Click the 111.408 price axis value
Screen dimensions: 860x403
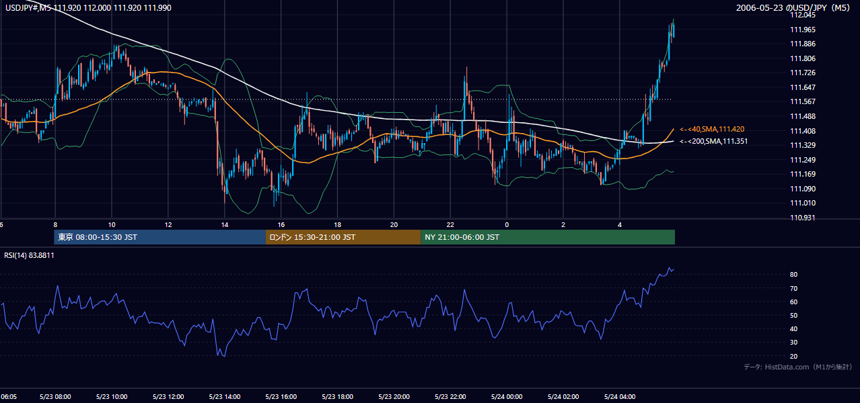point(802,131)
